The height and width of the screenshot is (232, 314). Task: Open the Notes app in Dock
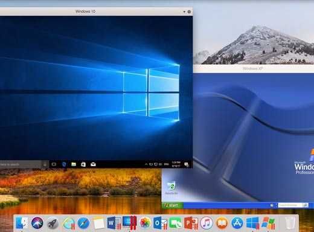pyautogui.click(x=99, y=223)
